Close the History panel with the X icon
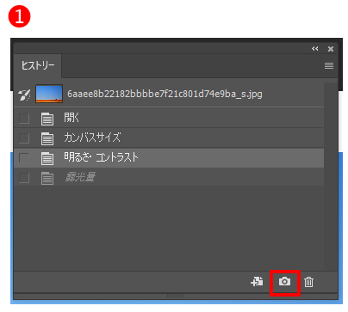 [x=331, y=49]
